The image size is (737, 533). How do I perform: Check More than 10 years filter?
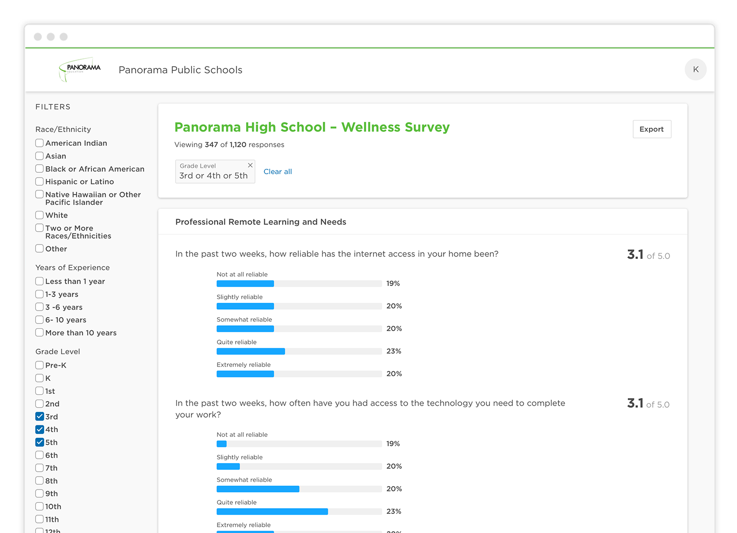[x=40, y=333]
